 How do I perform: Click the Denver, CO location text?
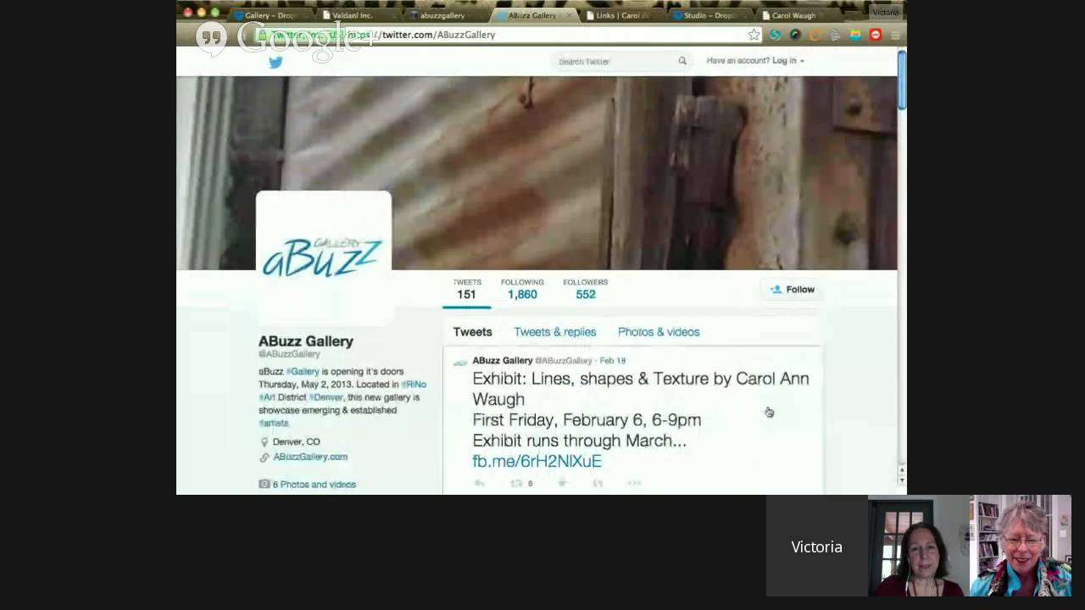click(296, 441)
